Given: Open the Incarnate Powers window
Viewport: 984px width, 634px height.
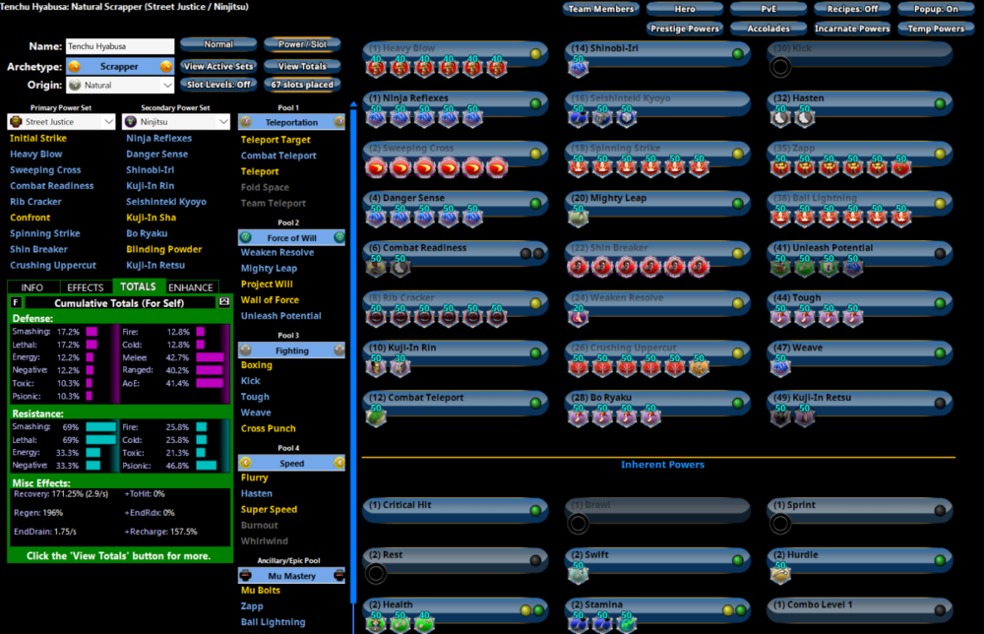Looking at the screenshot, I should click(x=851, y=27).
